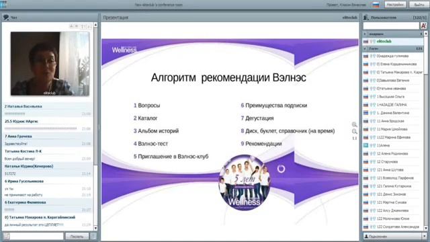Click the small icon right of Послать button

click(93, 236)
